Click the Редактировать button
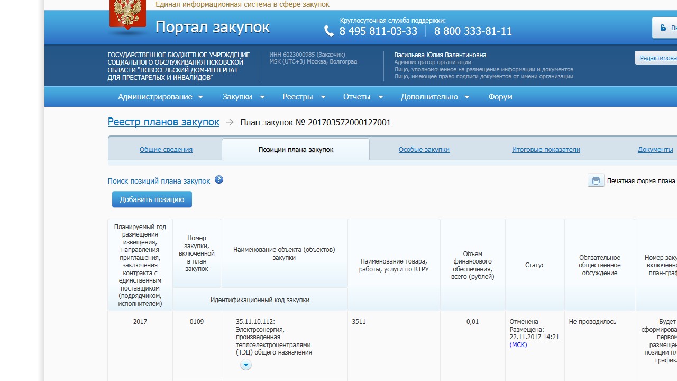 click(x=657, y=58)
